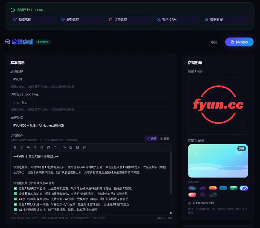
Task: Insert a hyperlink in the editor
Action: [x=64, y=147]
